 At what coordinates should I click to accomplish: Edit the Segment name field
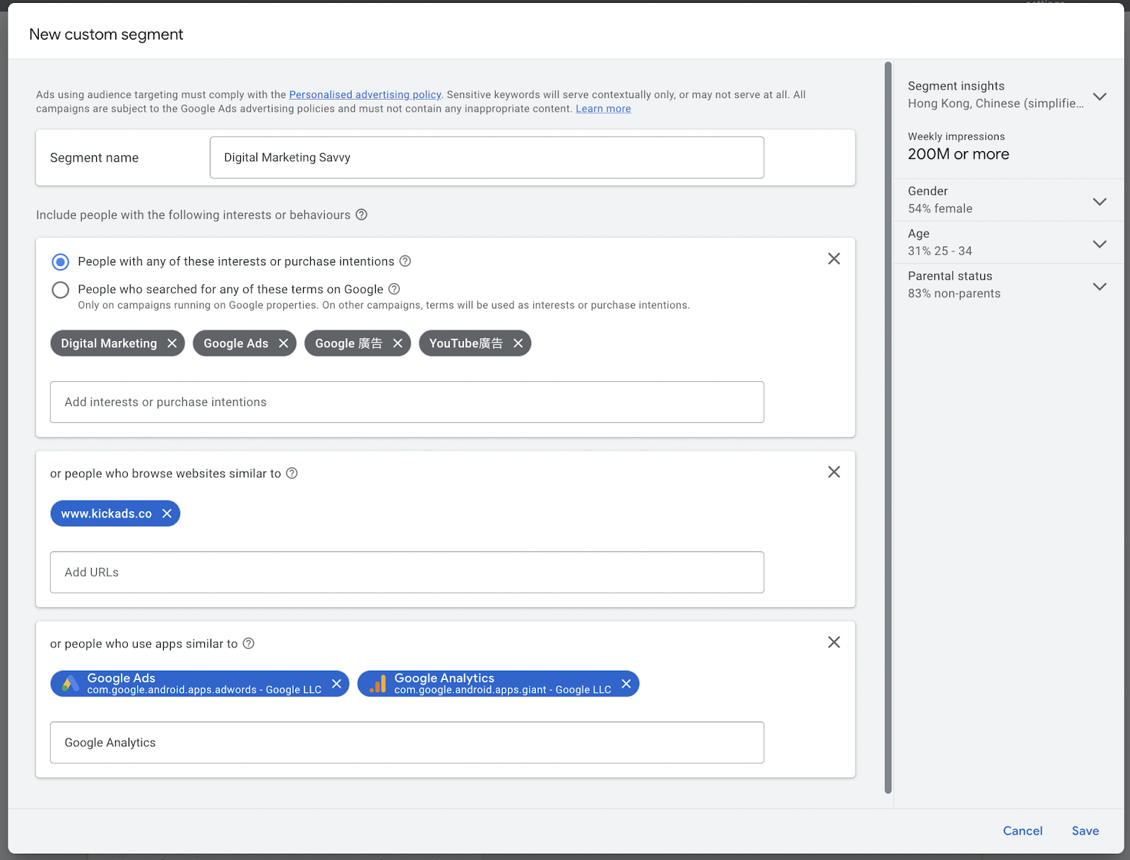tap(487, 157)
